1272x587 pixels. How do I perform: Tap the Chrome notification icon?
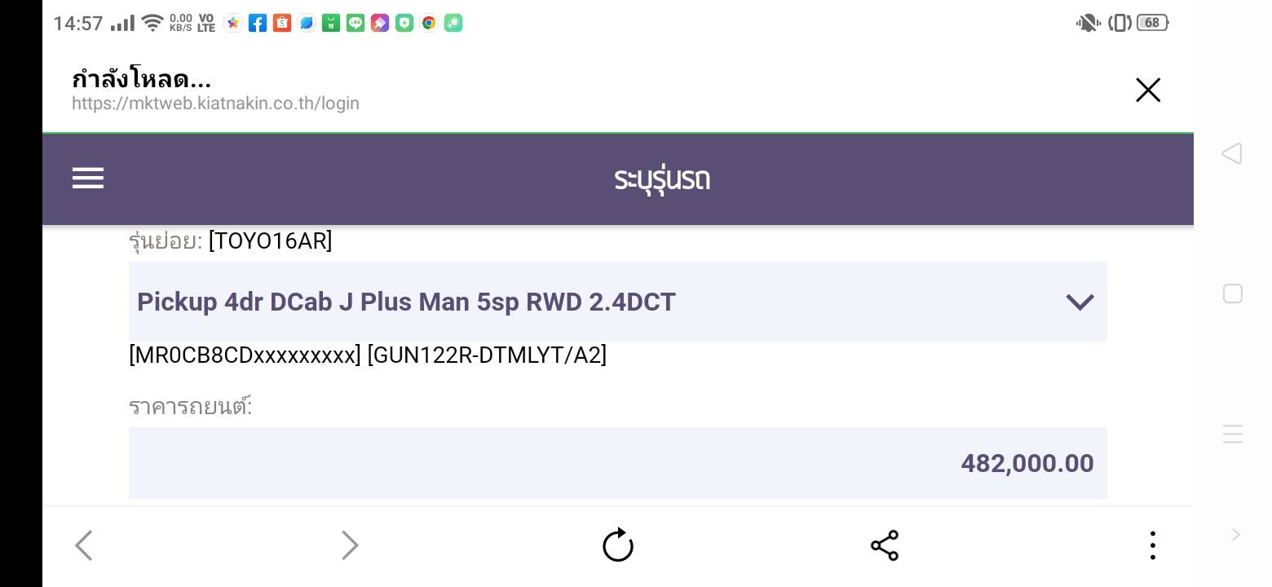tap(429, 23)
